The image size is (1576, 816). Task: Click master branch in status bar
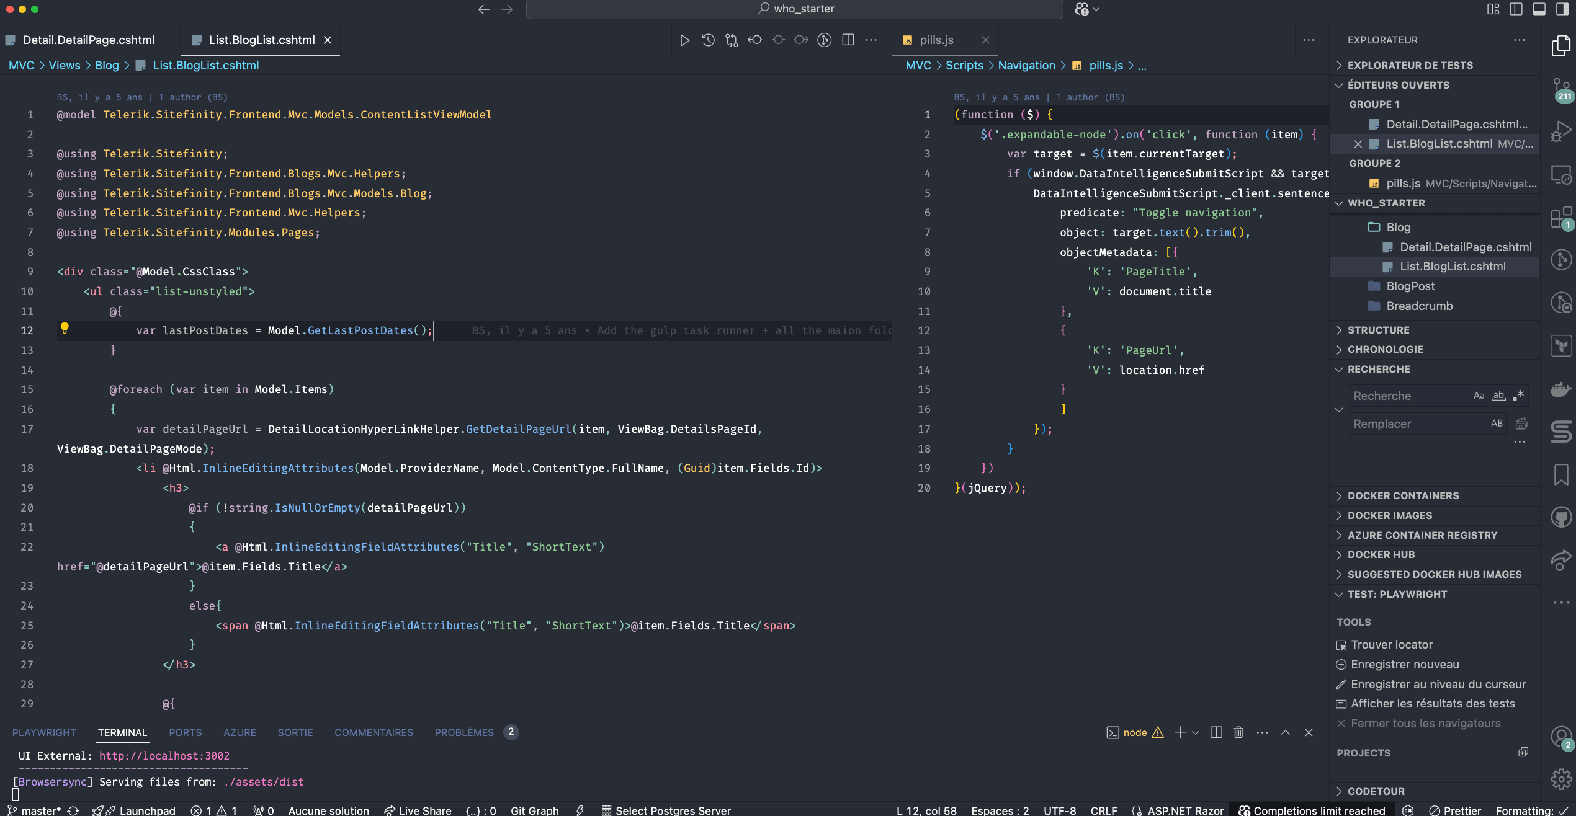pyautogui.click(x=34, y=810)
